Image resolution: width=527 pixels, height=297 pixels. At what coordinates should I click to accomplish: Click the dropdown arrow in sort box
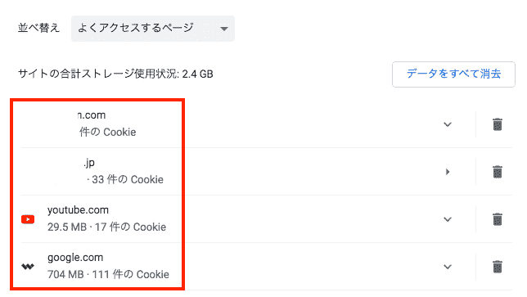click(224, 29)
